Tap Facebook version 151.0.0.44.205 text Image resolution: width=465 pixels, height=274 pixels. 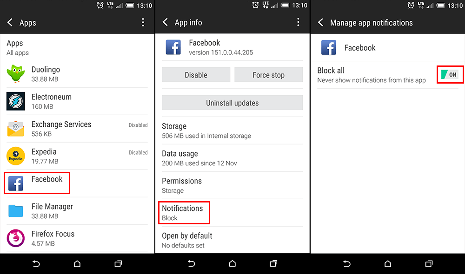tap(221, 52)
